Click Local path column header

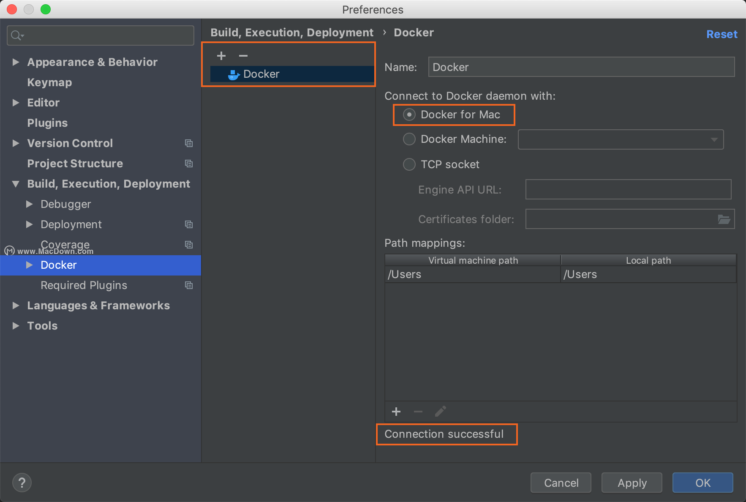[x=648, y=260]
